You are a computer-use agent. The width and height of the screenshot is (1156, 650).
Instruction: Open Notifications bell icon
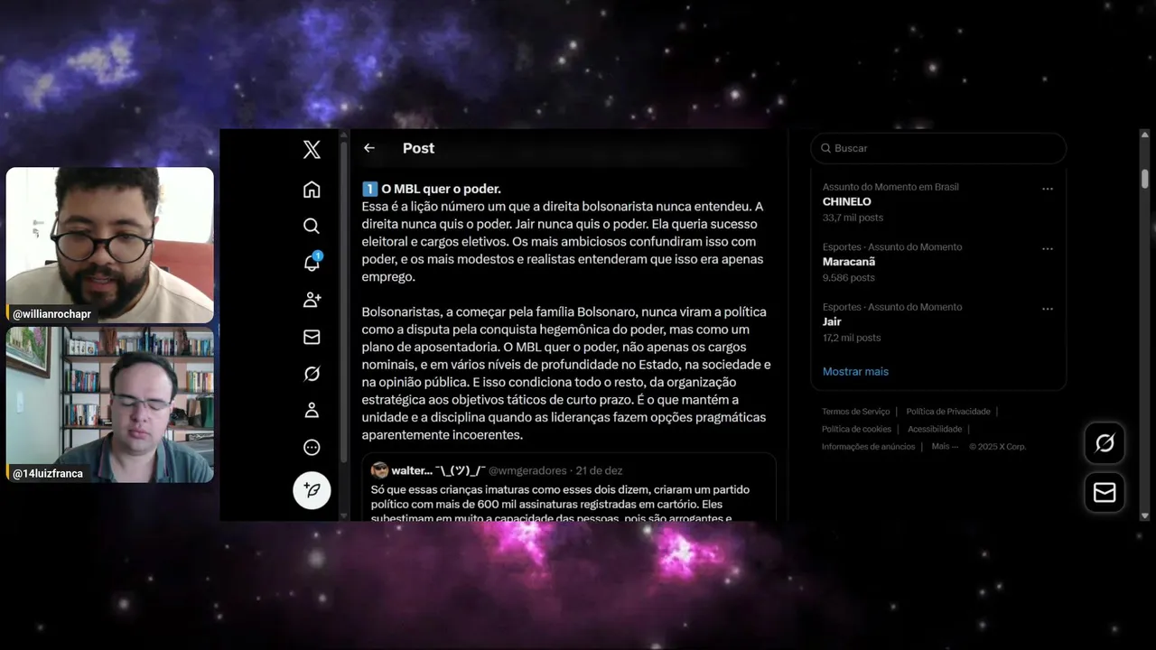(x=312, y=263)
